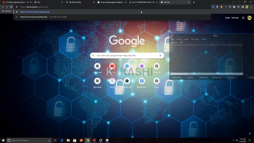Open the Thẻ mới bookmark
This screenshot has width=254, height=143.
(6, 11)
